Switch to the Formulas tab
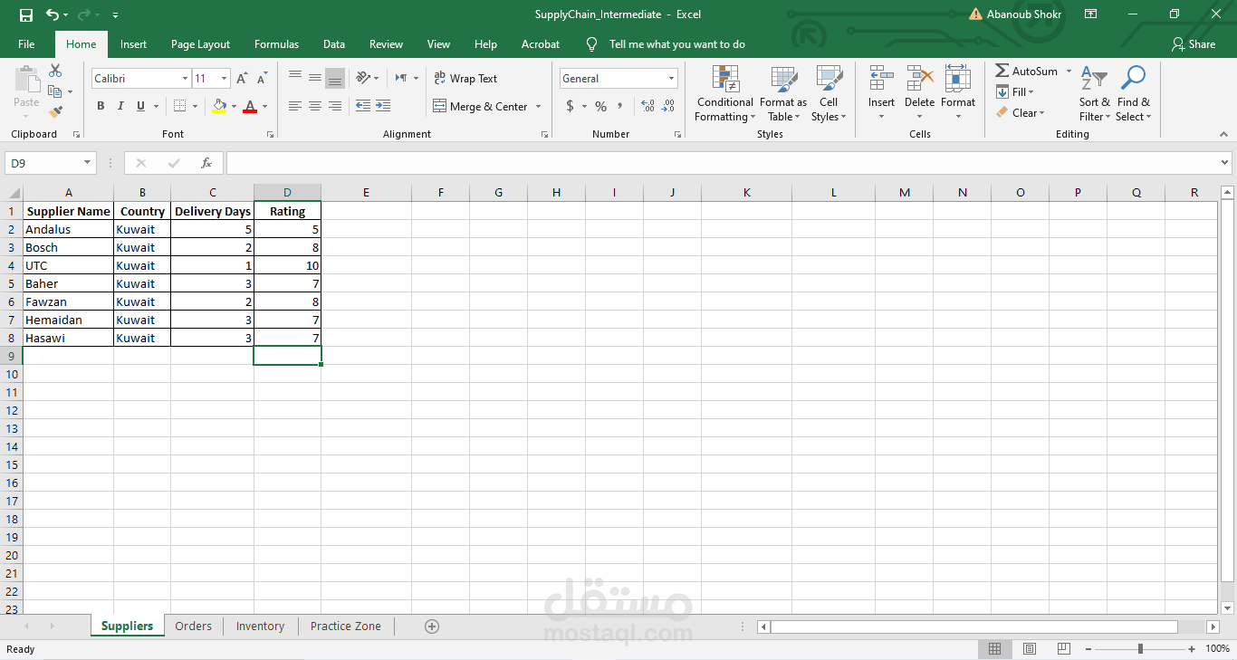The width and height of the screenshot is (1237, 660). [276, 44]
